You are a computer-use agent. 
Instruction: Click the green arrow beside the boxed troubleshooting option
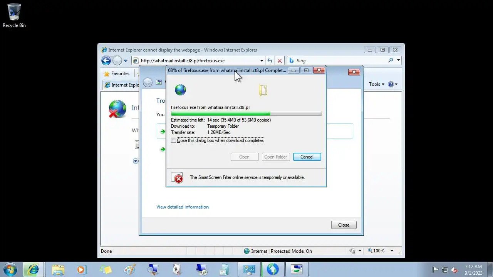[x=163, y=132]
